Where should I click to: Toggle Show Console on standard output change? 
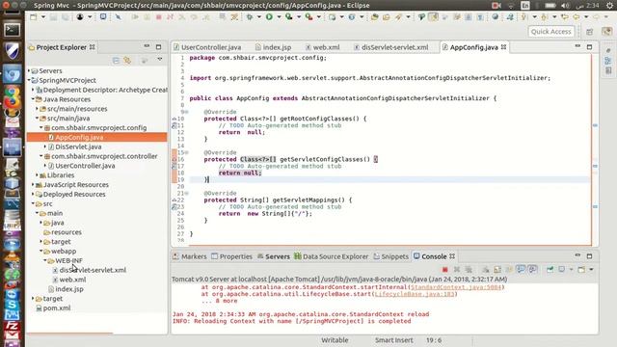pos(521,270)
